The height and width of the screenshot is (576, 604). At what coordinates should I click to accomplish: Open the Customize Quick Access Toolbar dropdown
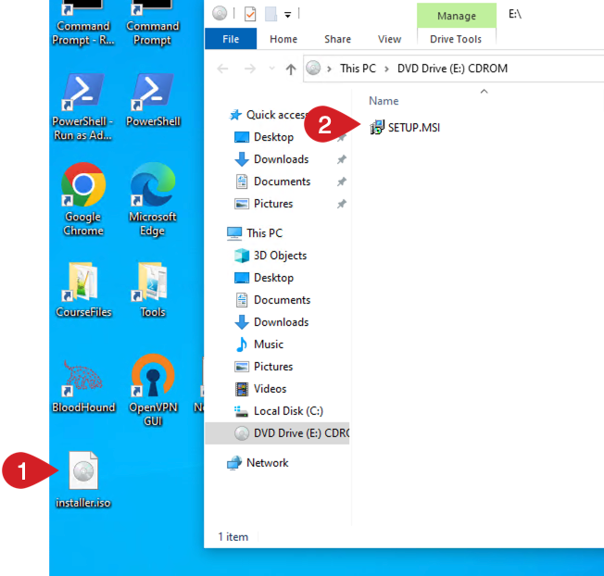[x=288, y=14]
